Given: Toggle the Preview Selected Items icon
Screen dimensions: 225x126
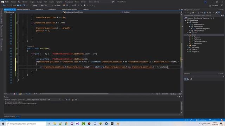Looking at the screenshot, I should tap(219, 13).
